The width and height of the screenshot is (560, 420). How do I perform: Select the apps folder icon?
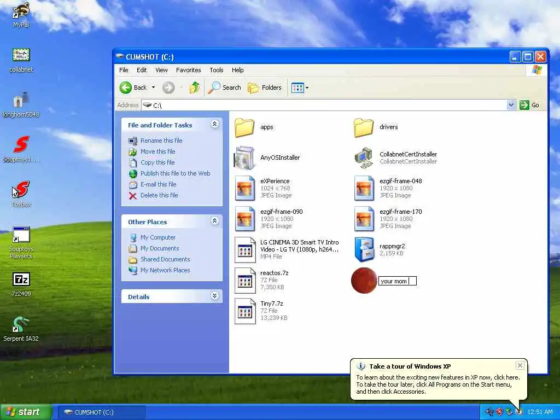pyautogui.click(x=244, y=127)
